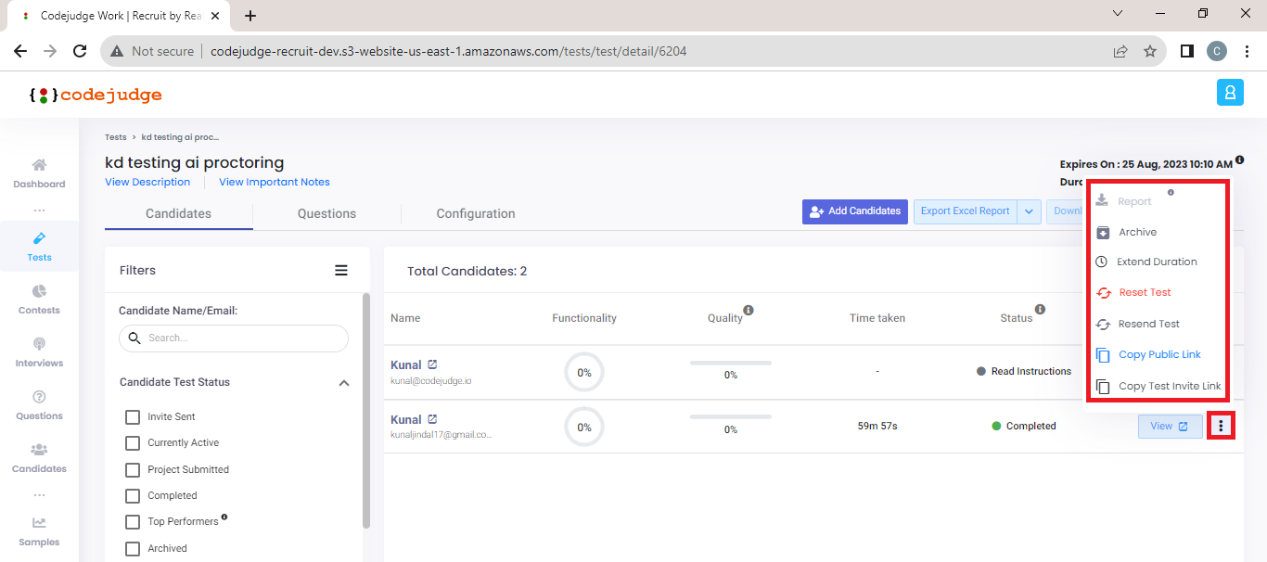Check the Completed candidate status filter
Image resolution: width=1267 pixels, height=562 pixels.
(133, 495)
